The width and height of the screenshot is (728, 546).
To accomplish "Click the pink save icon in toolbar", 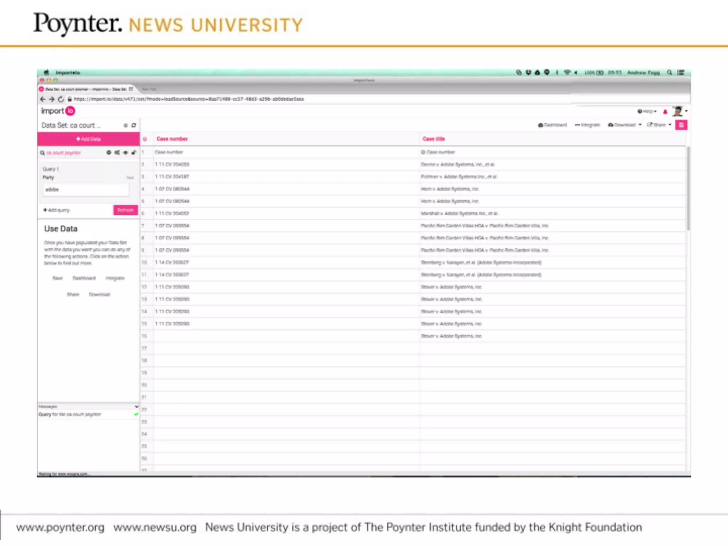I will pyautogui.click(x=681, y=125).
